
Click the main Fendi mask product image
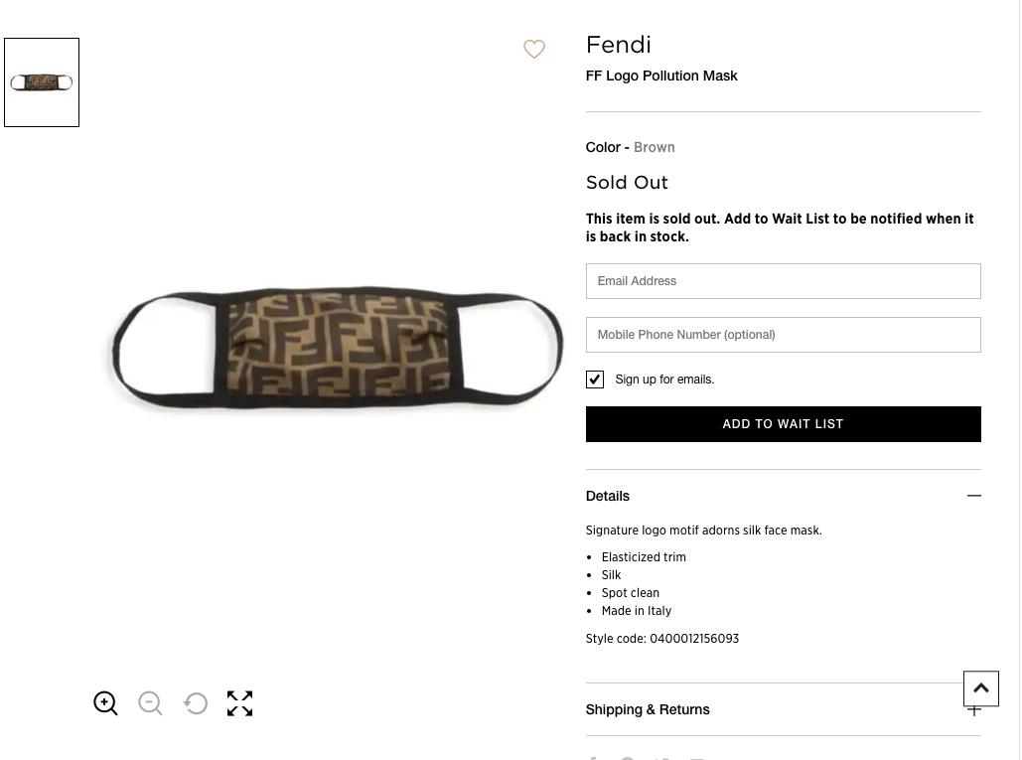335,349
